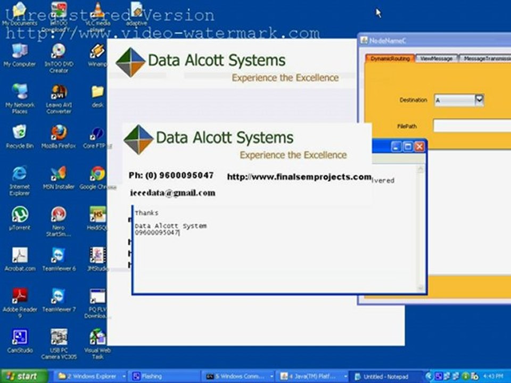Screen dimensions: 511x383
Task: Switch to the MessageTransmission tab
Action: [485, 59]
